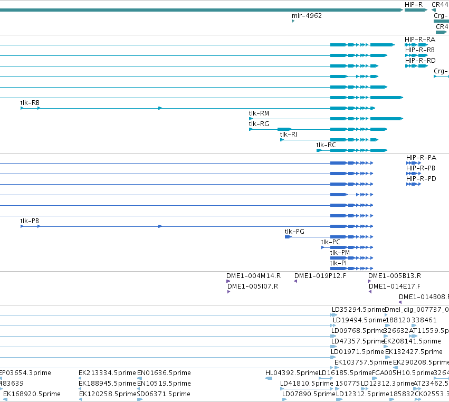Click the HIP-R gene label

click(414, 5)
